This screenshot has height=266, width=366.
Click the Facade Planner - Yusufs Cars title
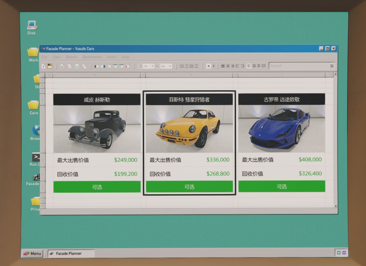click(70, 49)
